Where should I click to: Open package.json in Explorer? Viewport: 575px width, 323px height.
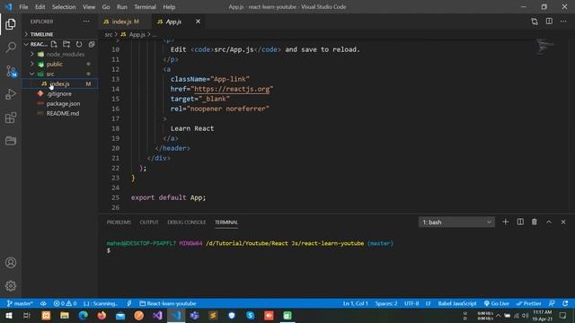click(60, 104)
